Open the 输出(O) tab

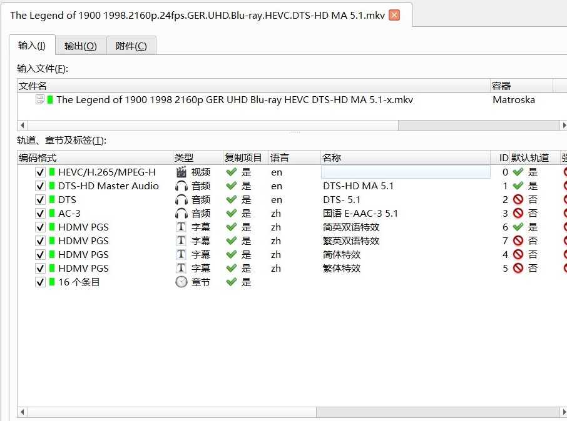[x=81, y=46]
